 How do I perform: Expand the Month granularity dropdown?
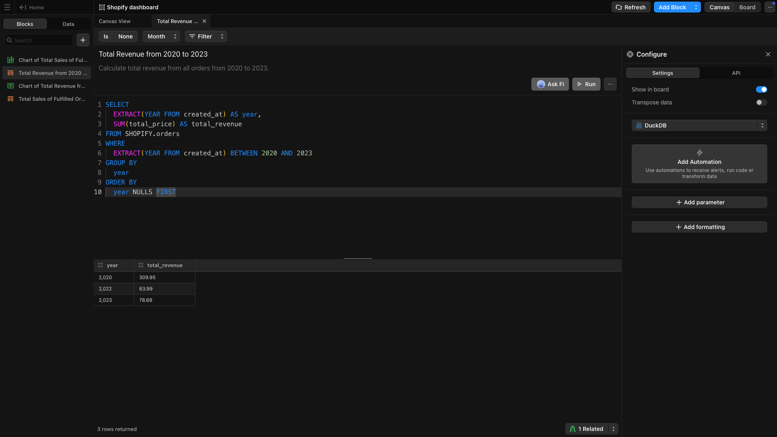(x=175, y=36)
